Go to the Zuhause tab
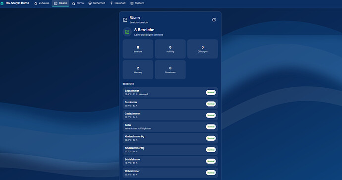342x180 pixels. coord(42,3)
